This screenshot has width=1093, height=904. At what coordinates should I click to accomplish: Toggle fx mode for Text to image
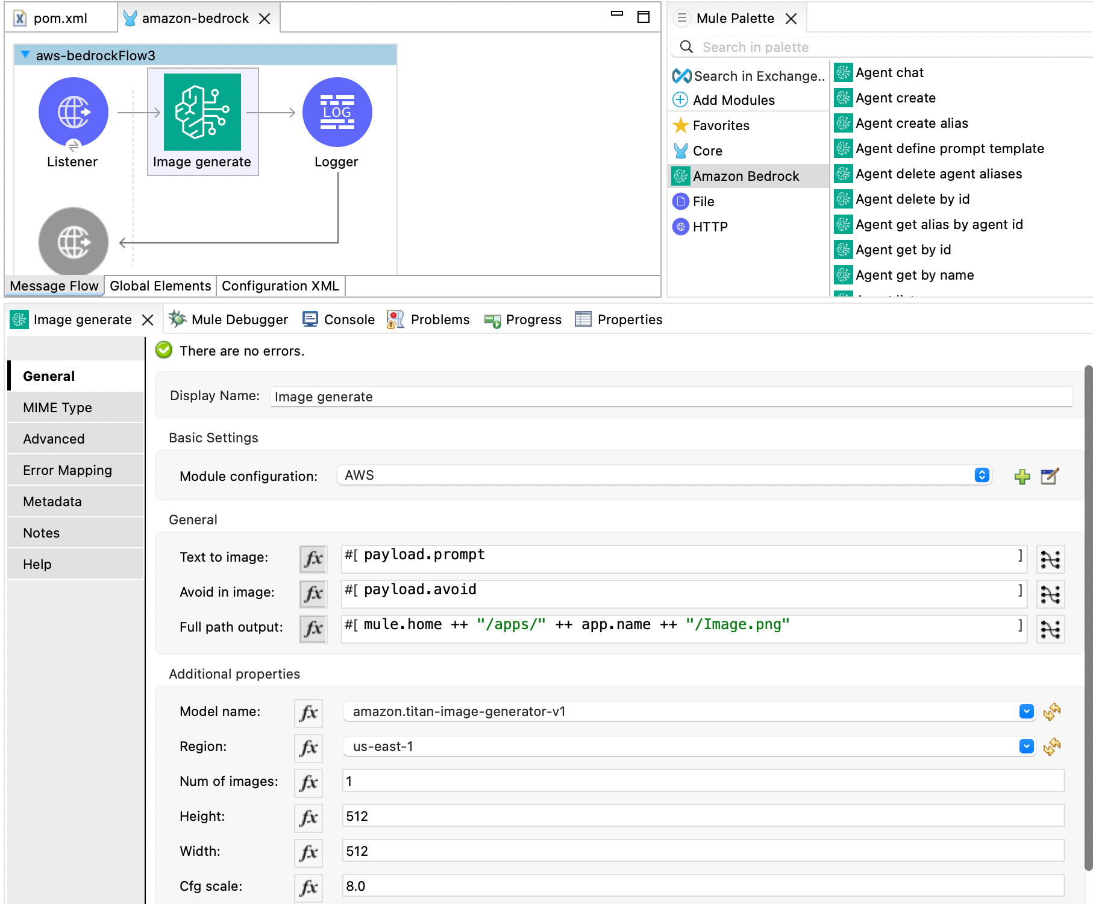pyautogui.click(x=313, y=559)
